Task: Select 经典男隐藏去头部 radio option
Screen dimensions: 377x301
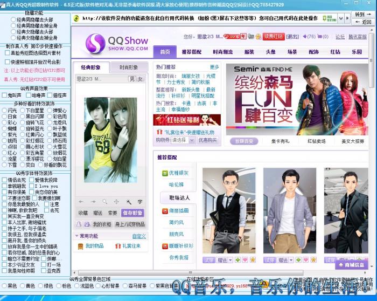Action: point(13,19)
